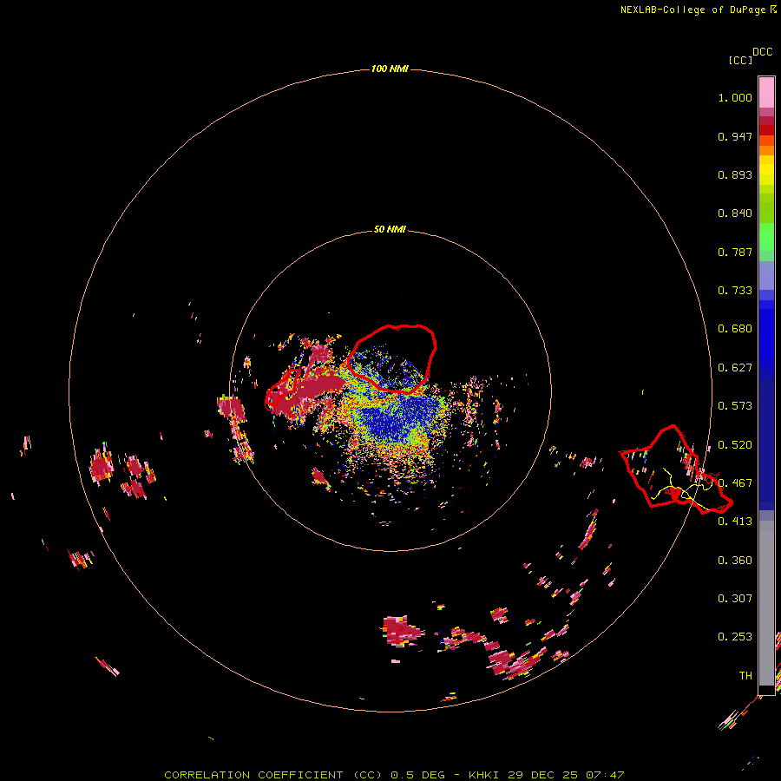Viewport: 781px width, 781px height.
Task: Click the [CC] units label above color bar
Action: [x=740, y=60]
